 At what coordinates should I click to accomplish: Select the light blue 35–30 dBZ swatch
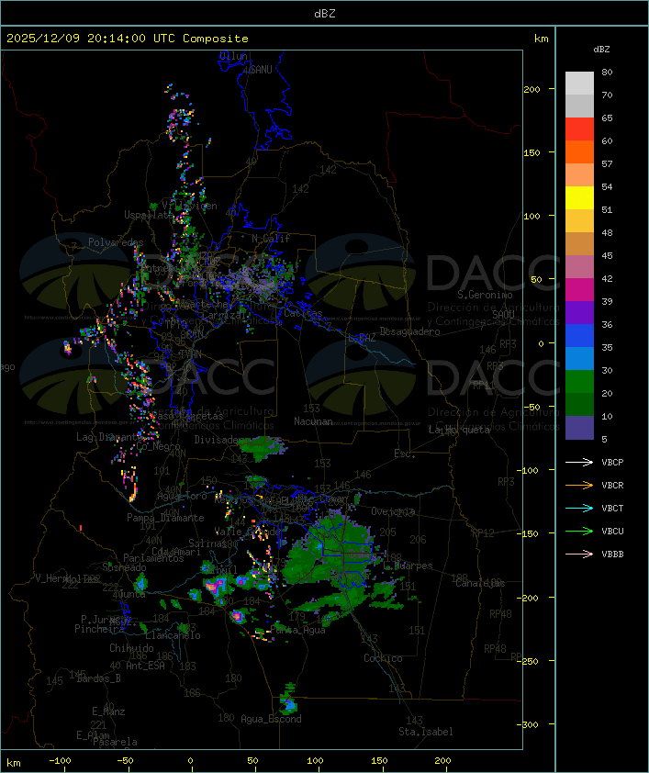pyautogui.click(x=579, y=358)
